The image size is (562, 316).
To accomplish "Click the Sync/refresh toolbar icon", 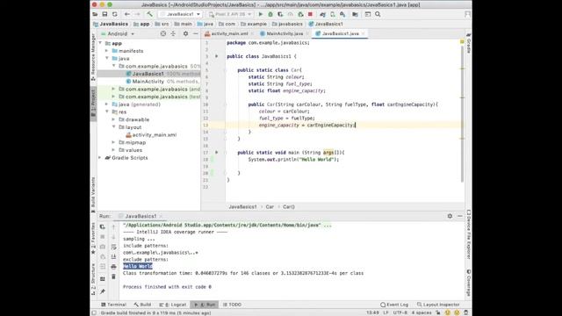I will coord(115,14).
